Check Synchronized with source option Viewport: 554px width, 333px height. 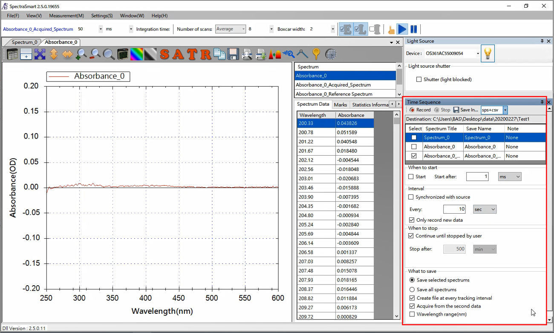[411, 197]
